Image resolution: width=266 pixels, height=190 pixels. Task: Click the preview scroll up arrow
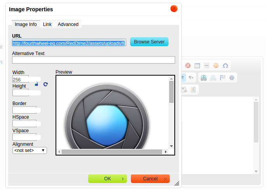[x=171, y=79]
